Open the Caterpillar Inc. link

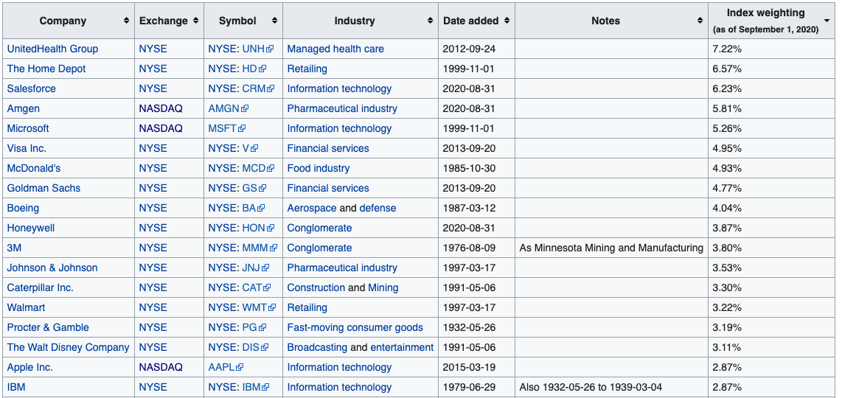(41, 287)
